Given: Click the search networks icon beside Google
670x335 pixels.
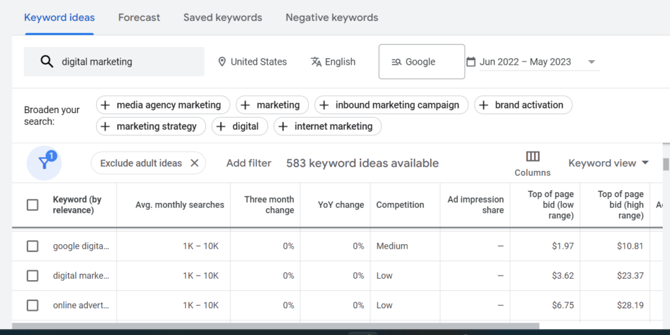Looking at the screenshot, I should (396, 62).
